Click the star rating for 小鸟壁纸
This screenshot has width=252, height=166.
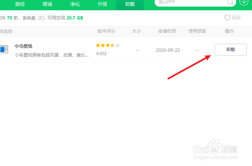(x=108, y=46)
